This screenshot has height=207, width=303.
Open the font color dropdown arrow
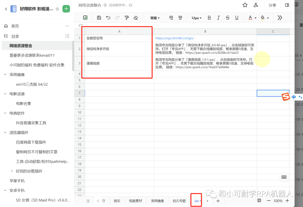[x=256, y=18]
